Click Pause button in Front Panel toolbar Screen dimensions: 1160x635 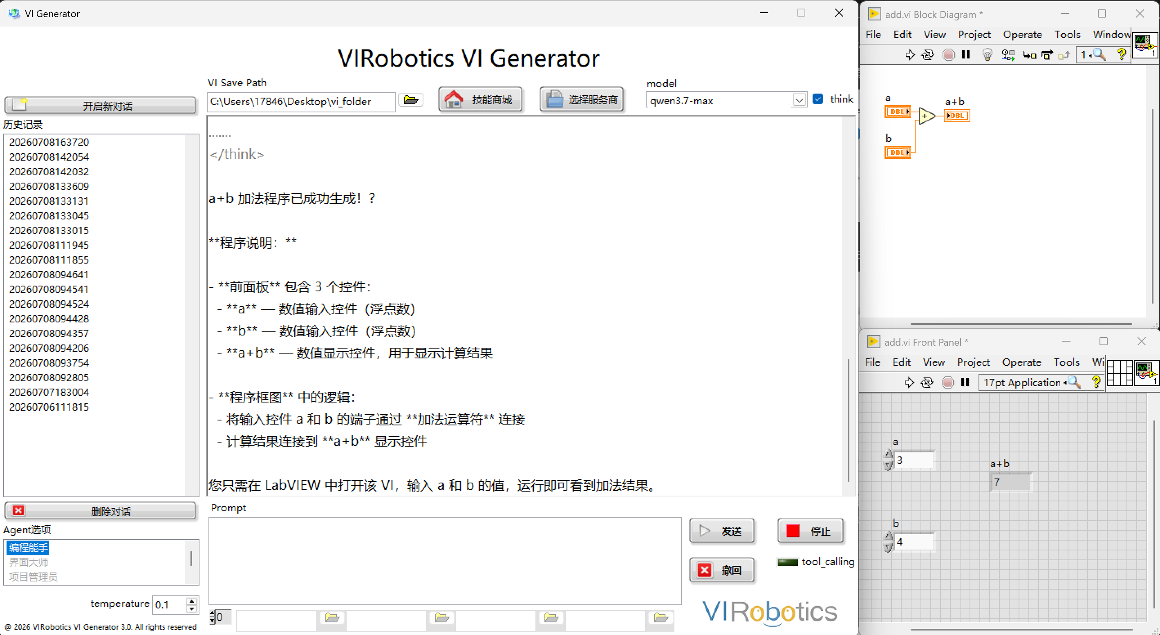click(965, 382)
